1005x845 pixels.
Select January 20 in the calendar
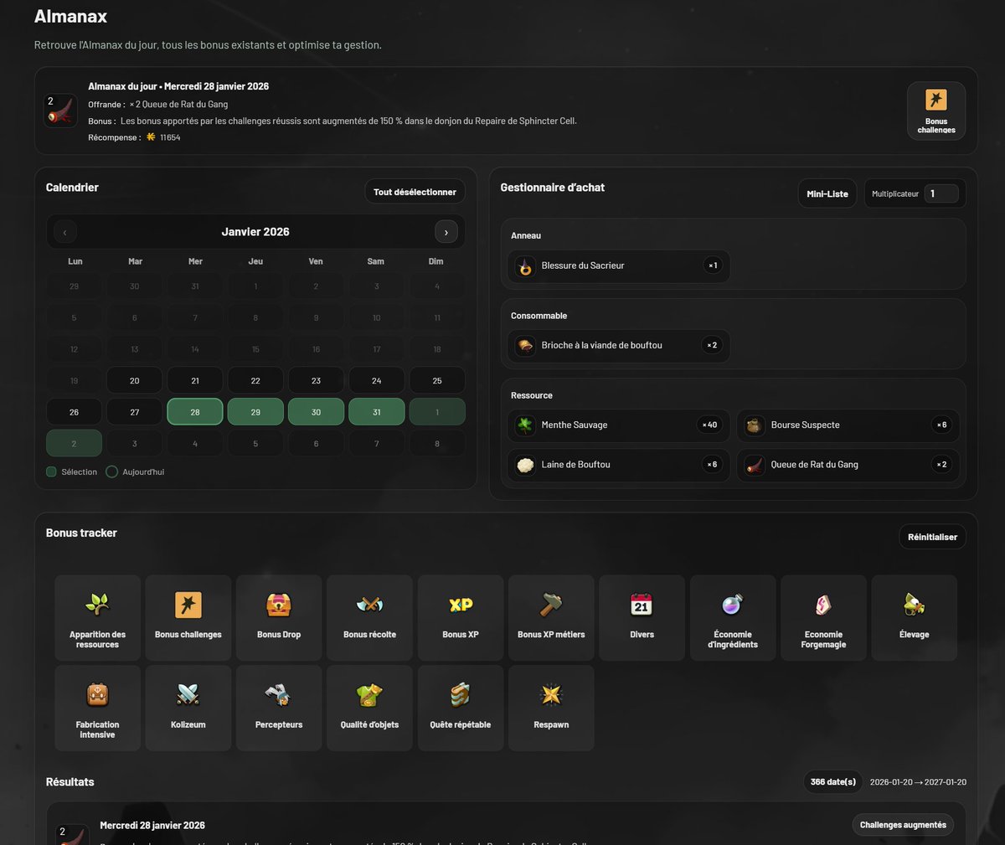135,380
